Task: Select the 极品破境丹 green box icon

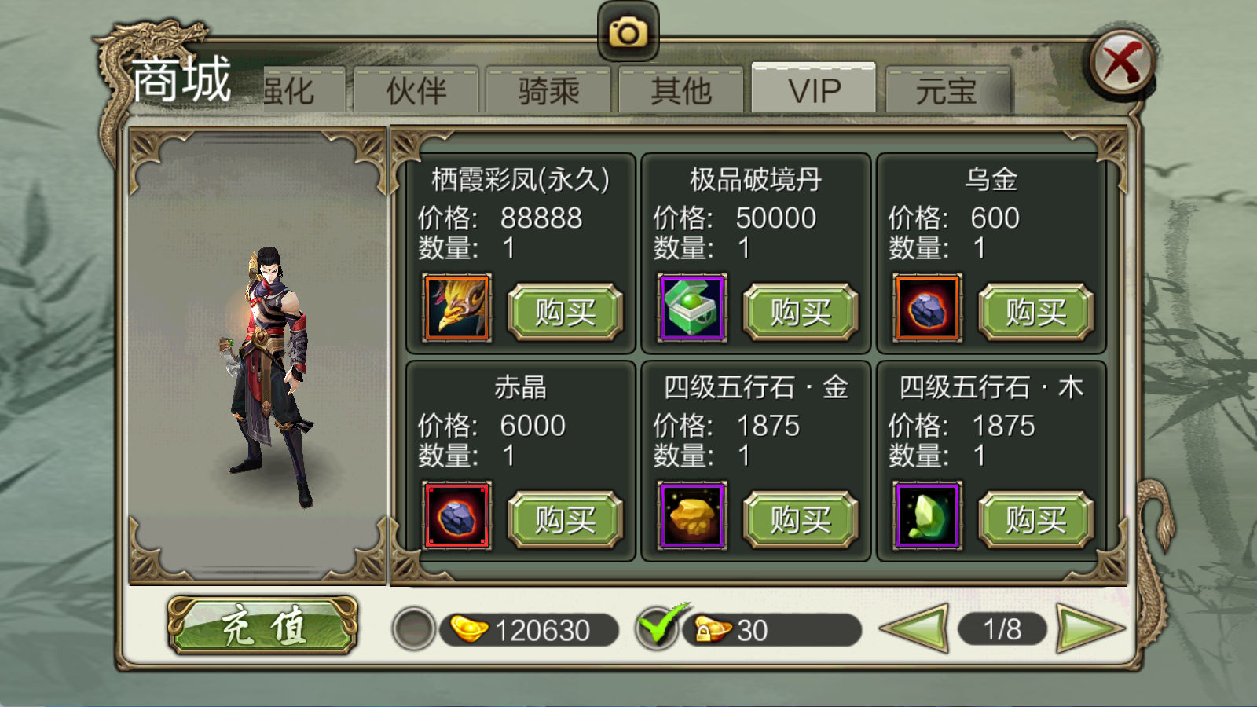Action: click(692, 308)
